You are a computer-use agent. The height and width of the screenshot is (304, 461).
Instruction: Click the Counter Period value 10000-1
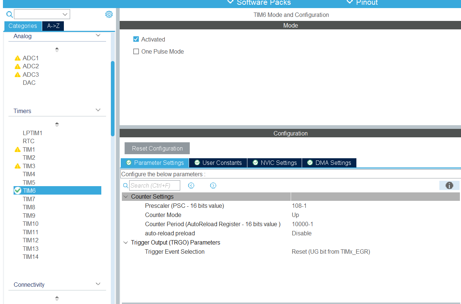pyautogui.click(x=302, y=224)
